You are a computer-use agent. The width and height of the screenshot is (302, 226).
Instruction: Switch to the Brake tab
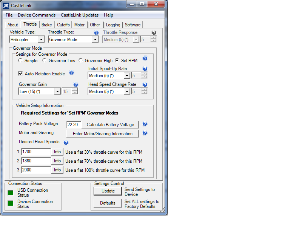point(46,25)
